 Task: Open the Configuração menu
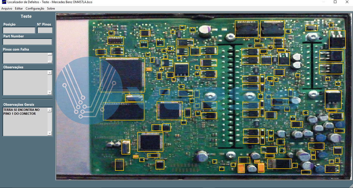tap(35, 9)
